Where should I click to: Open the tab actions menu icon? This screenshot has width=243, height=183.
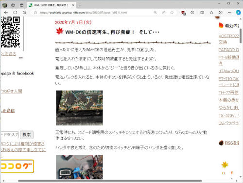pos(22,5)
